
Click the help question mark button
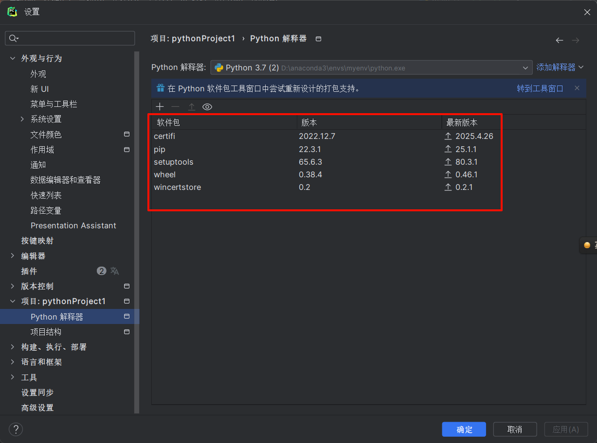coord(16,429)
